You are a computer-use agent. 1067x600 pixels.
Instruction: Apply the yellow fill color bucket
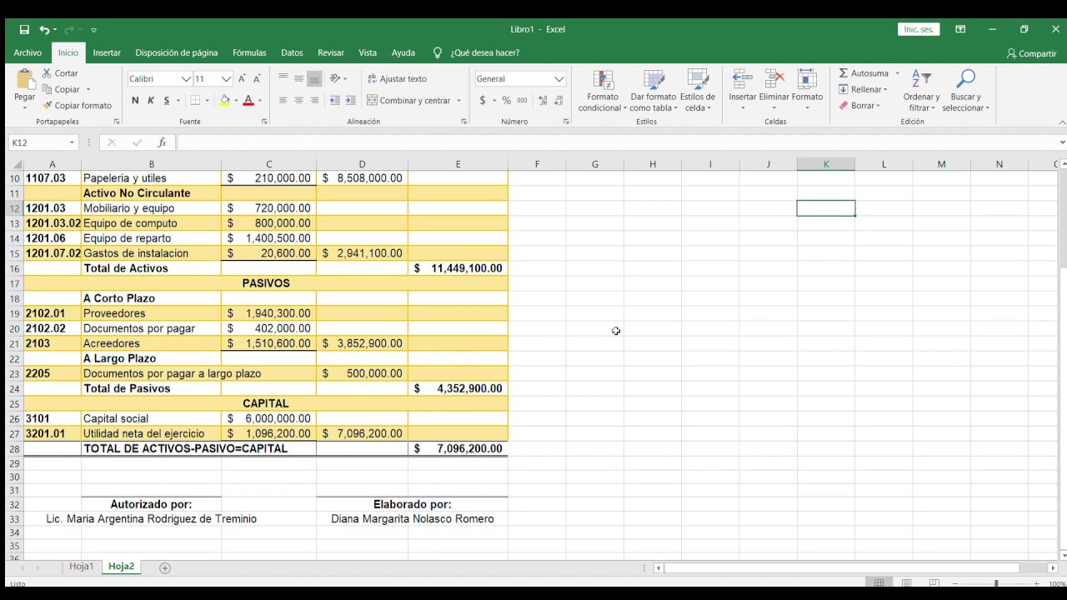(x=224, y=101)
